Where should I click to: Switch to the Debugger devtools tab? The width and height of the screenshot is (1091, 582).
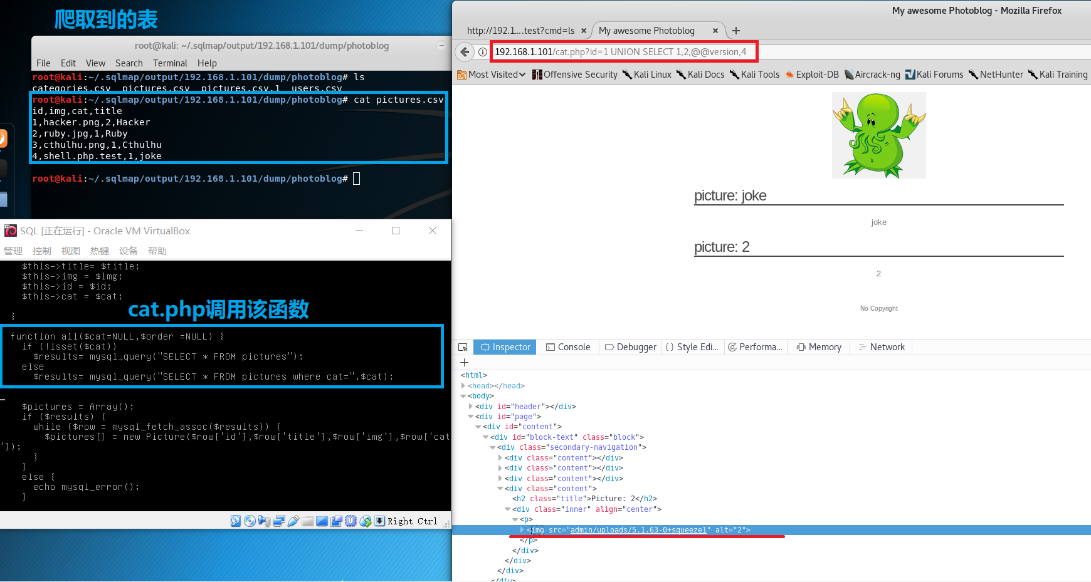631,347
